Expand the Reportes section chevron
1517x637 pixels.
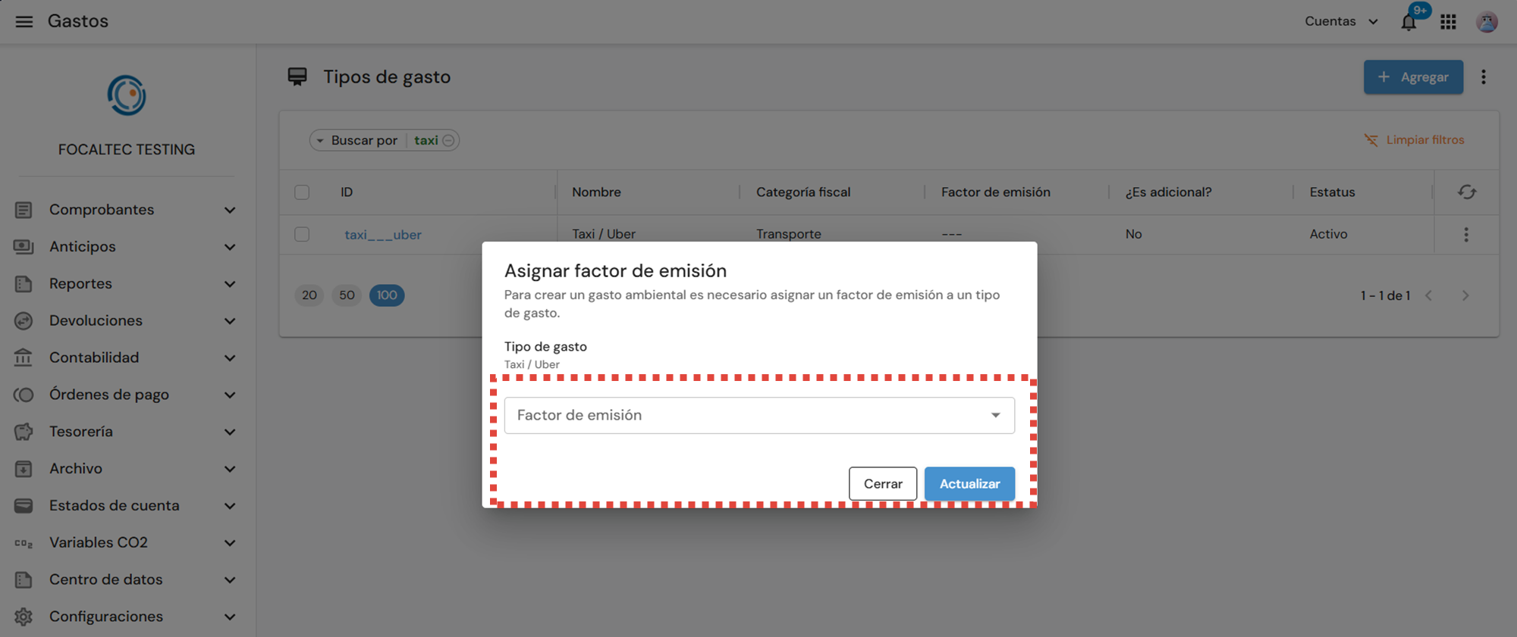(x=230, y=285)
